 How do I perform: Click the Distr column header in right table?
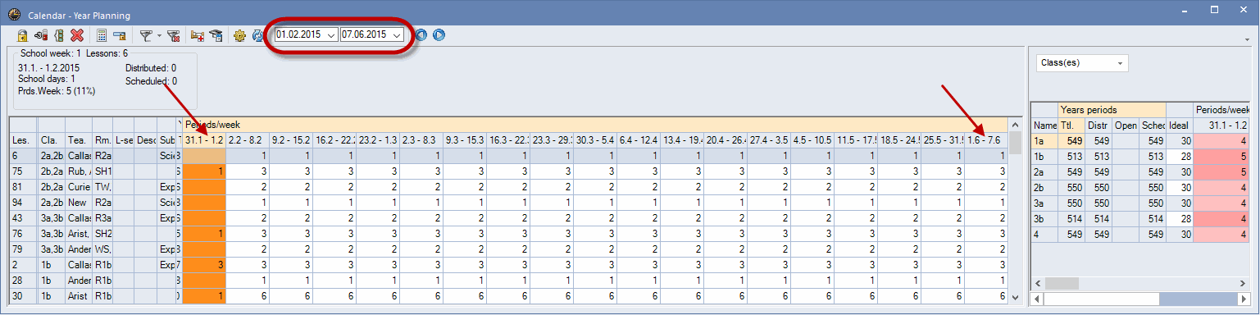coord(1099,125)
